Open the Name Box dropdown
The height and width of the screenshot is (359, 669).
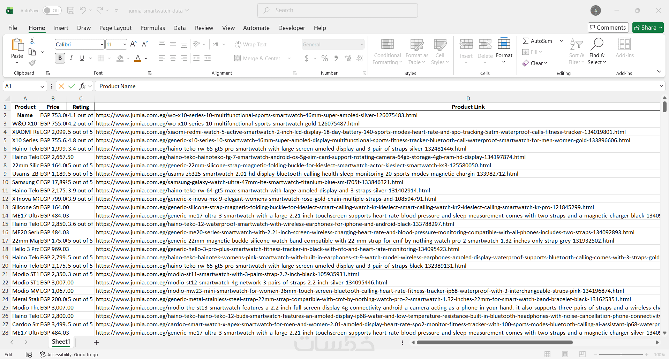[42, 86]
